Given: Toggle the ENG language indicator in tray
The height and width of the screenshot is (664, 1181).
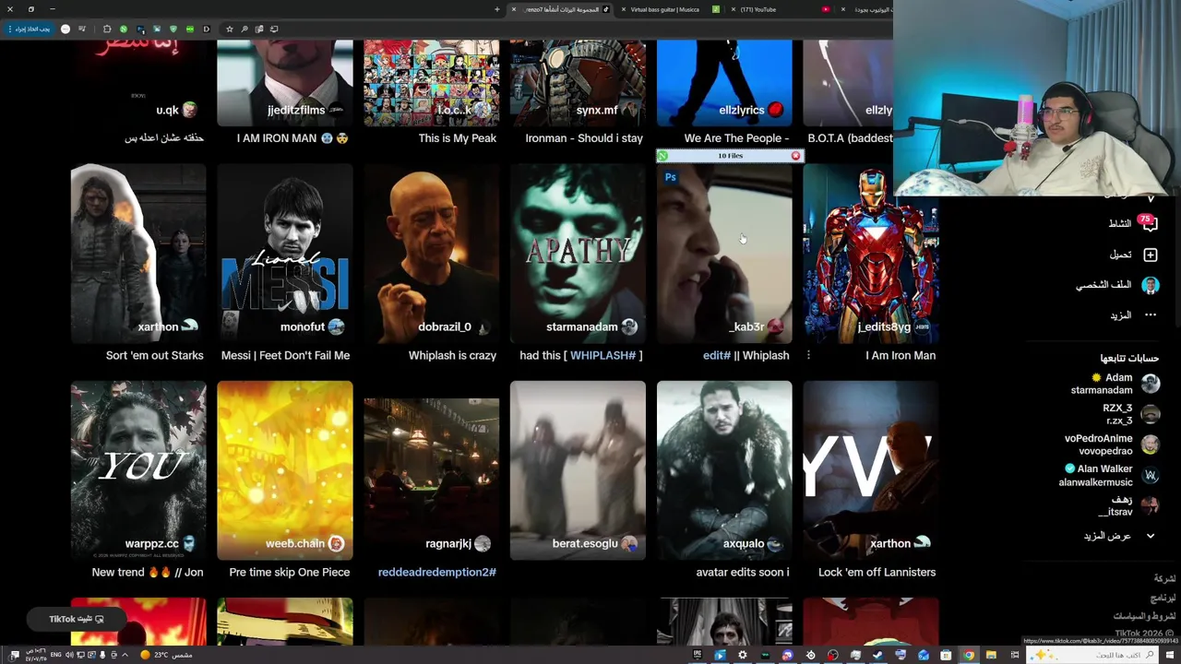Looking at the screenshot, I should (x=55, y=656).
